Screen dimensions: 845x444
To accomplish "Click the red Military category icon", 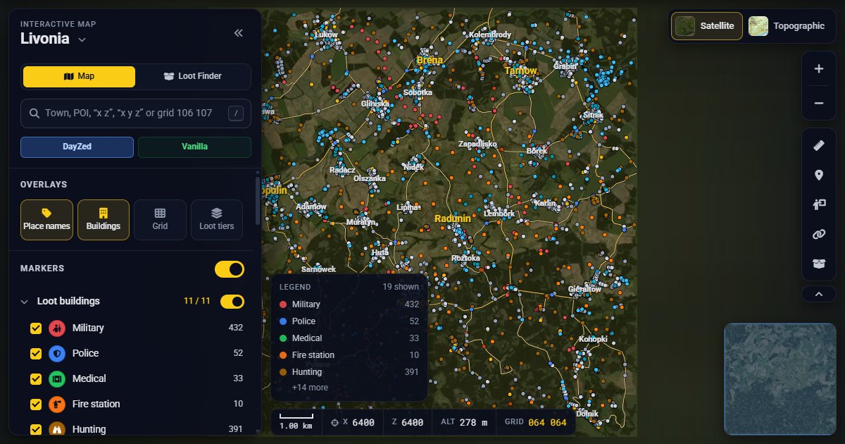I will tap(57, 328).
